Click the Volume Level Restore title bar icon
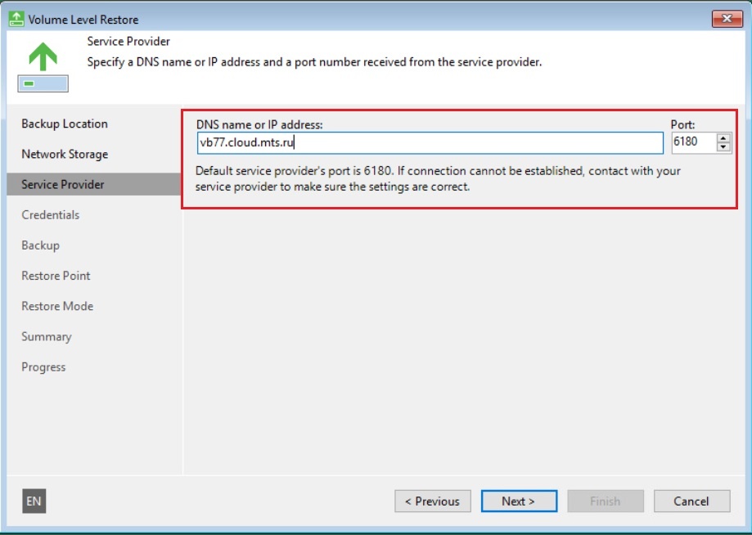752x535 pixels. coord(16,19)
